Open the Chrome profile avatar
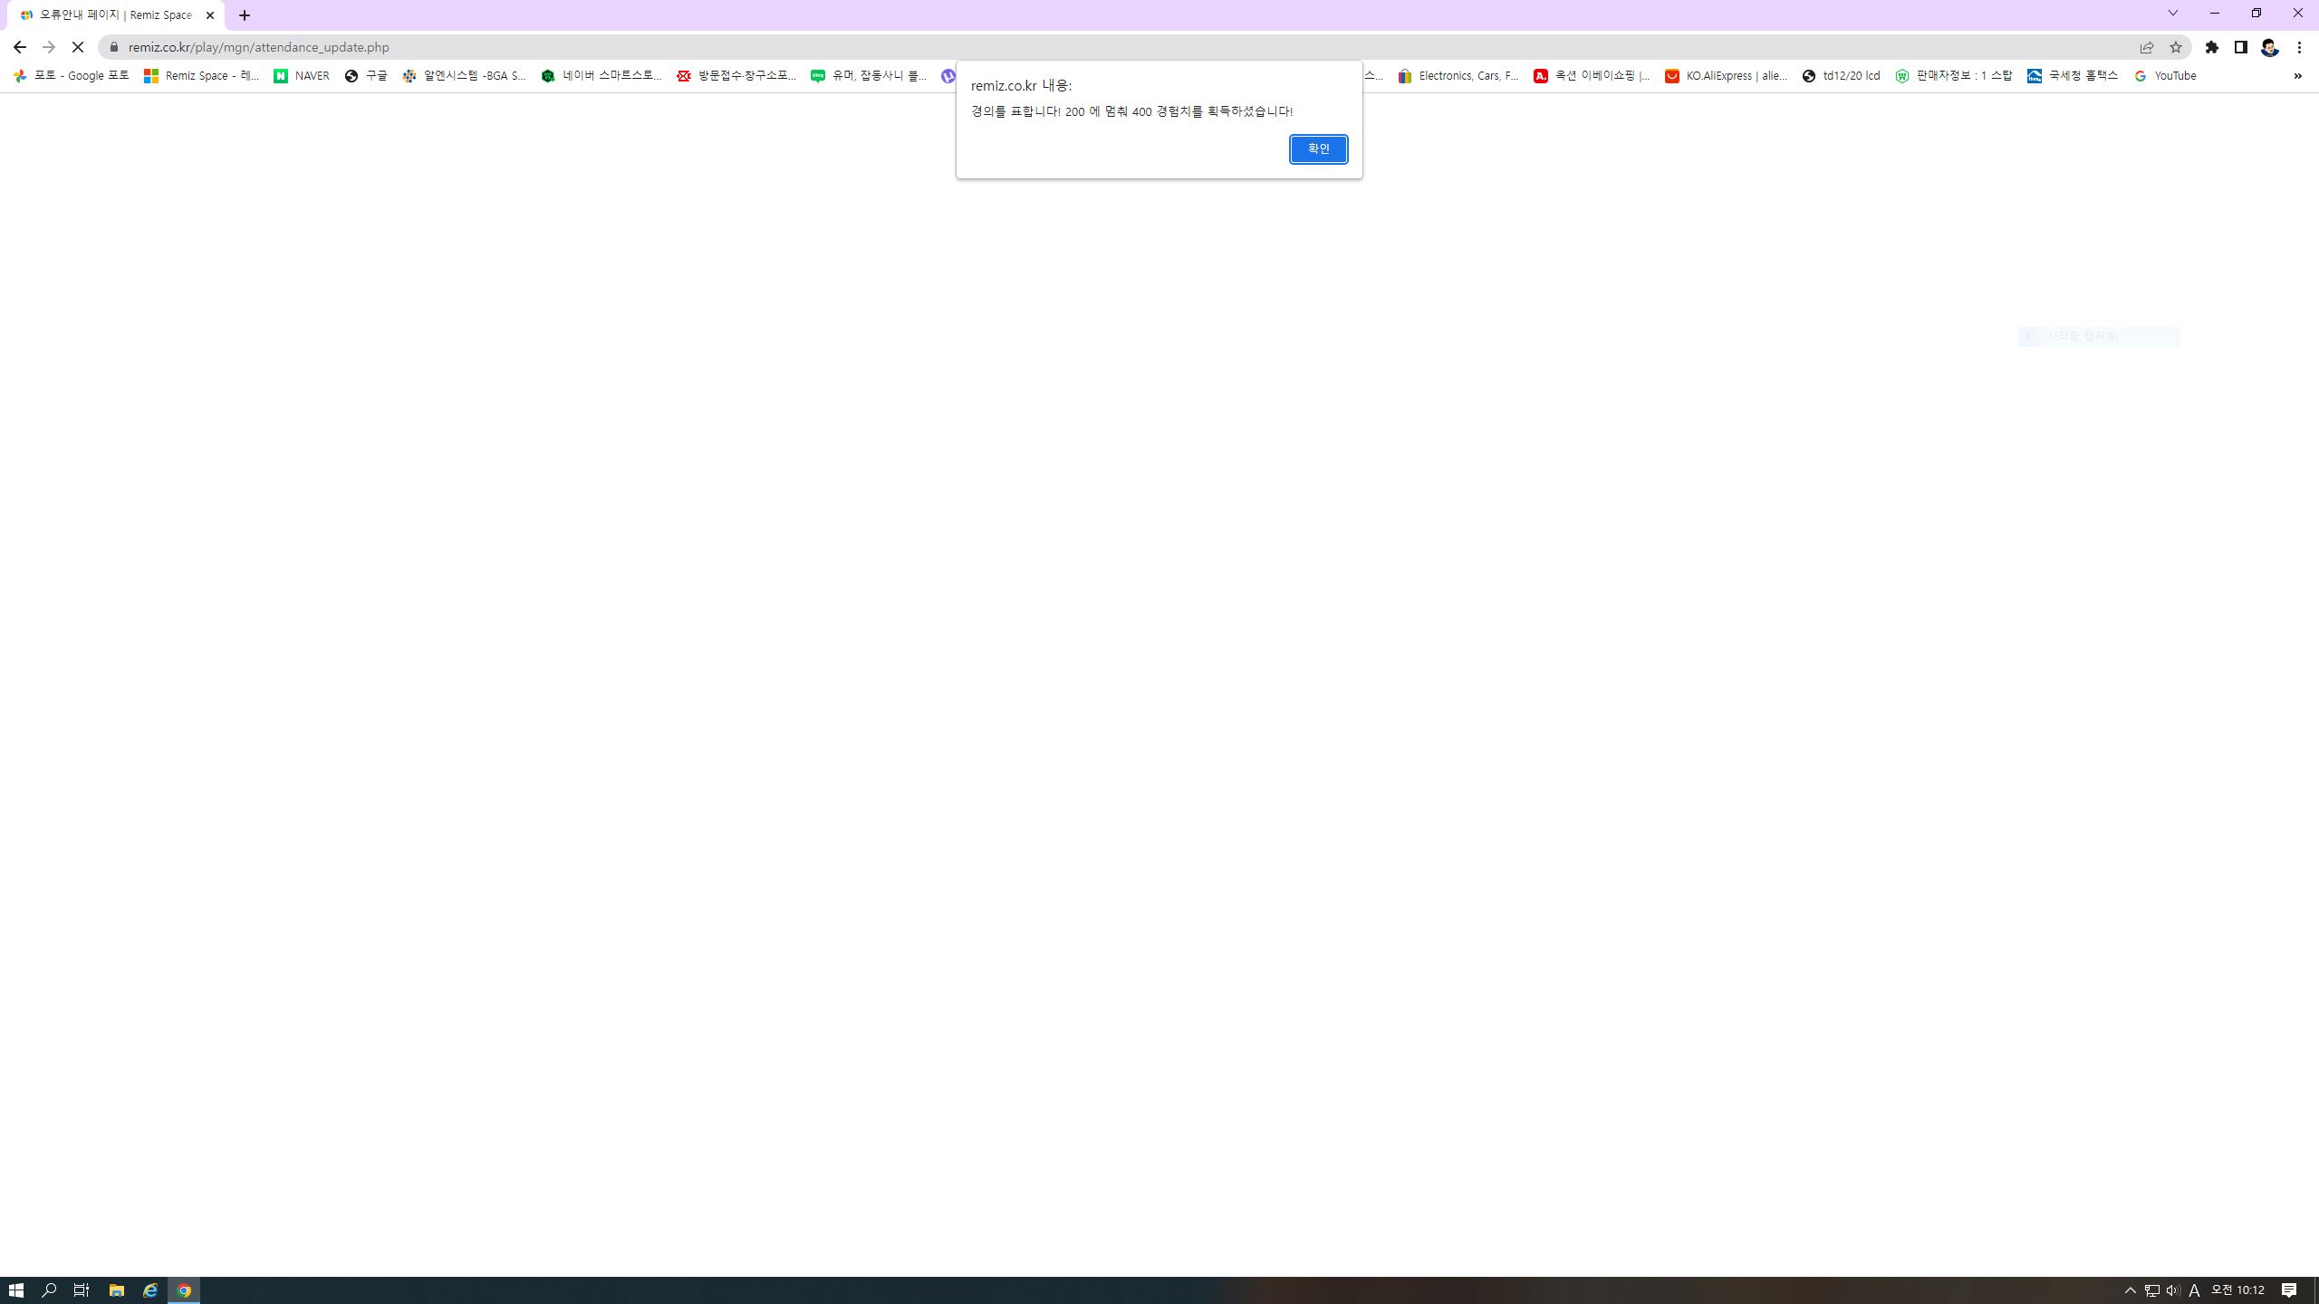Image resolution: width=2319 pixels, height=1304 pixels. [x=2270, y=47]
